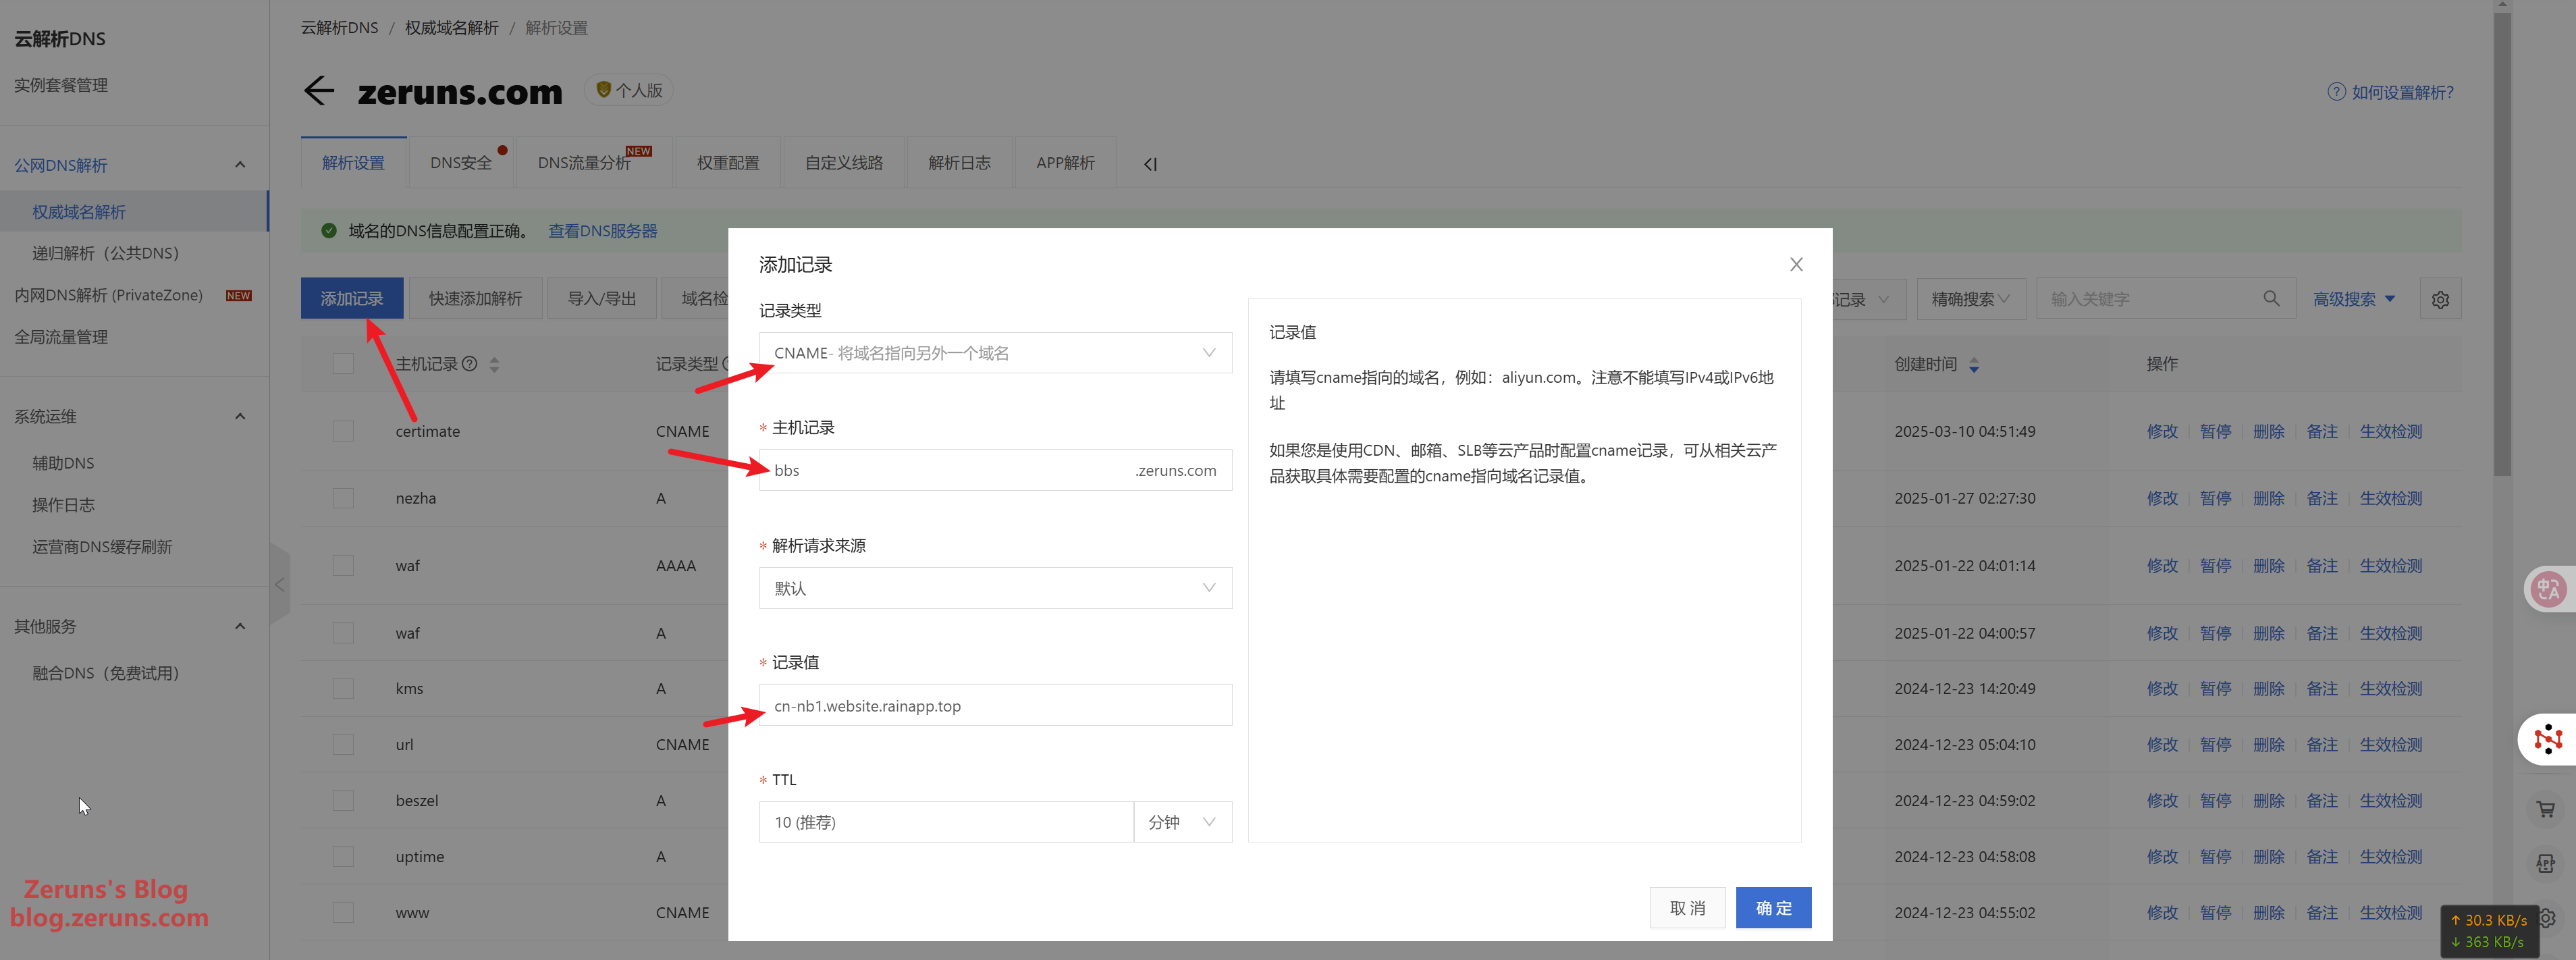2576x960 pixels.
Task: Sort by 创建时间 column arrows
Action: tap(1973, 364)
